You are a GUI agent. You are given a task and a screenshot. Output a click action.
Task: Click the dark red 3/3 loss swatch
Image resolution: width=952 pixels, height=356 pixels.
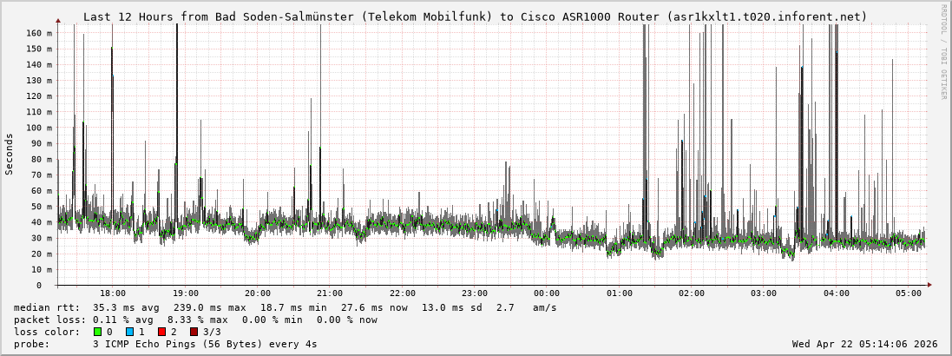pyautogui.click(x=194, y=332)
